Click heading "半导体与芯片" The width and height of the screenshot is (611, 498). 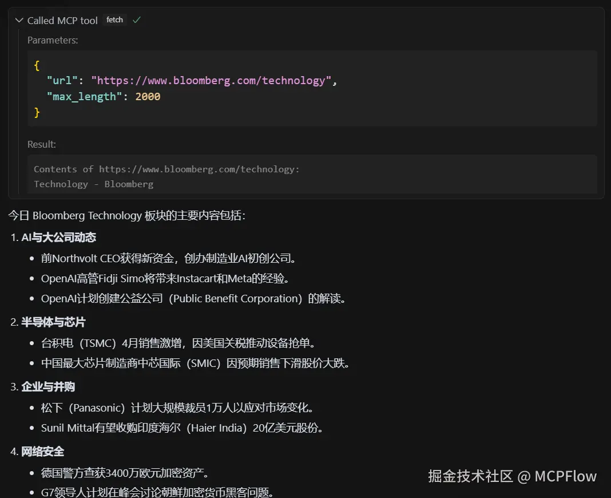pyautogui.click(x=53, y=322)
